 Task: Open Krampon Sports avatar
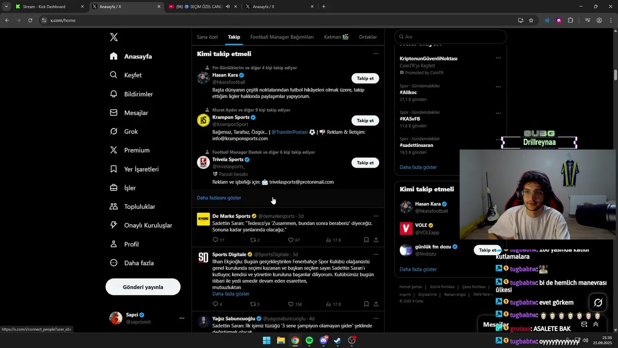(203, 120)
